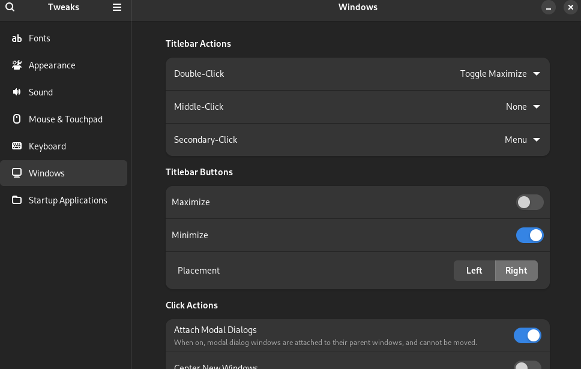
Task: Click the Double-Click row label
Action: (199, 74)
